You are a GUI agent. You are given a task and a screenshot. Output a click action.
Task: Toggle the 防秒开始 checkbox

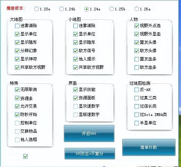[17, 115]
